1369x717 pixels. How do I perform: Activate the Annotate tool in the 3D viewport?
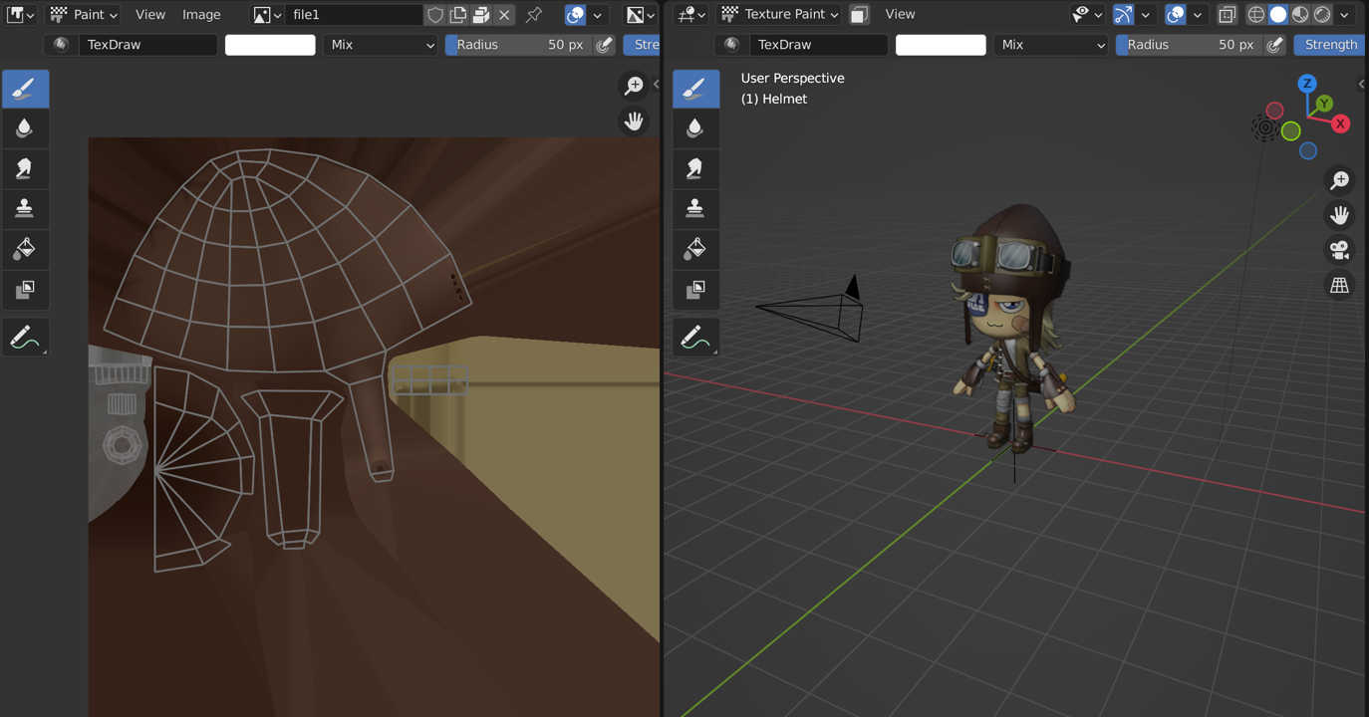695,338
